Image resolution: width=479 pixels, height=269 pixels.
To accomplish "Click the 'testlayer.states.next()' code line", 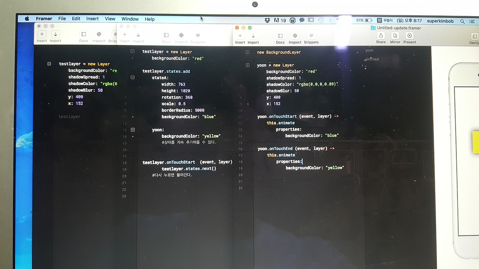I will 189,168.
